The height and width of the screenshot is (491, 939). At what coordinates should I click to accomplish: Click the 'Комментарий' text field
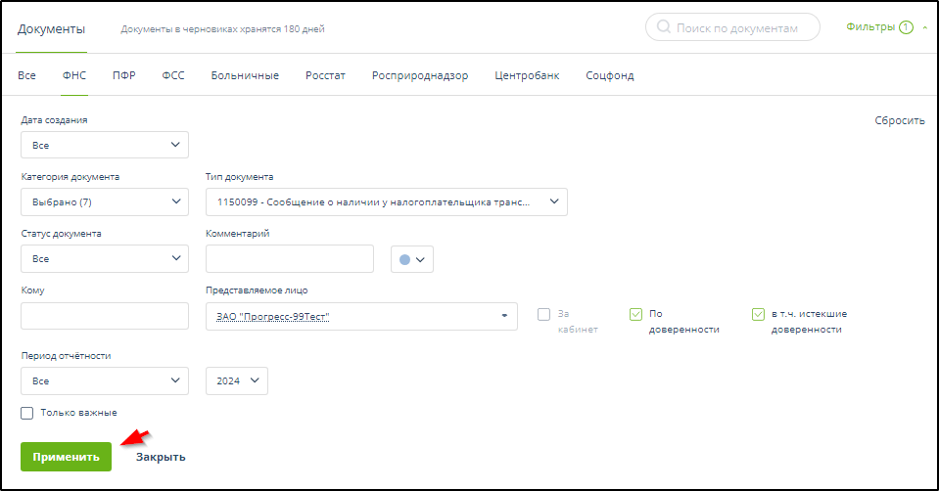click(290, 259)
